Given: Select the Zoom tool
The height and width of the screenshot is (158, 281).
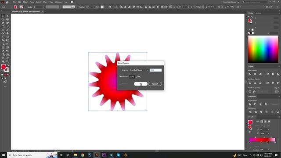Looking at the screenshot, I should (7, 61).
